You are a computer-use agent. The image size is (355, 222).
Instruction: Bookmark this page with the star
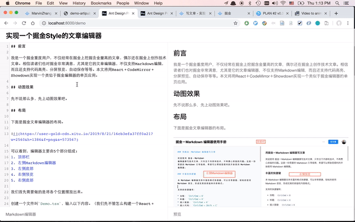pyautogui.click(x=235, y=23)
